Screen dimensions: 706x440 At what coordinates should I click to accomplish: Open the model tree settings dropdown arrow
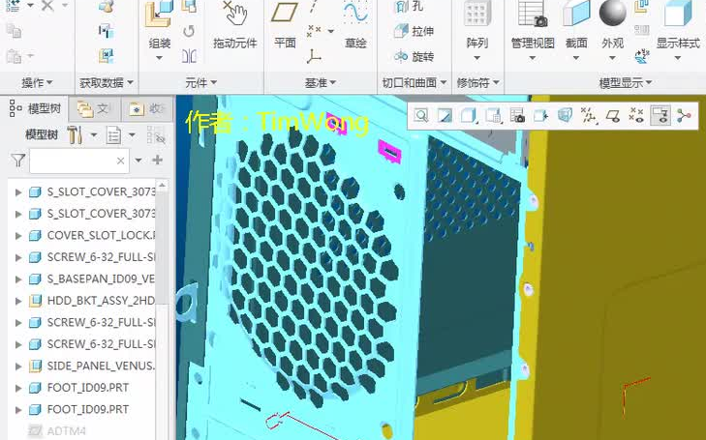point(94,134)
